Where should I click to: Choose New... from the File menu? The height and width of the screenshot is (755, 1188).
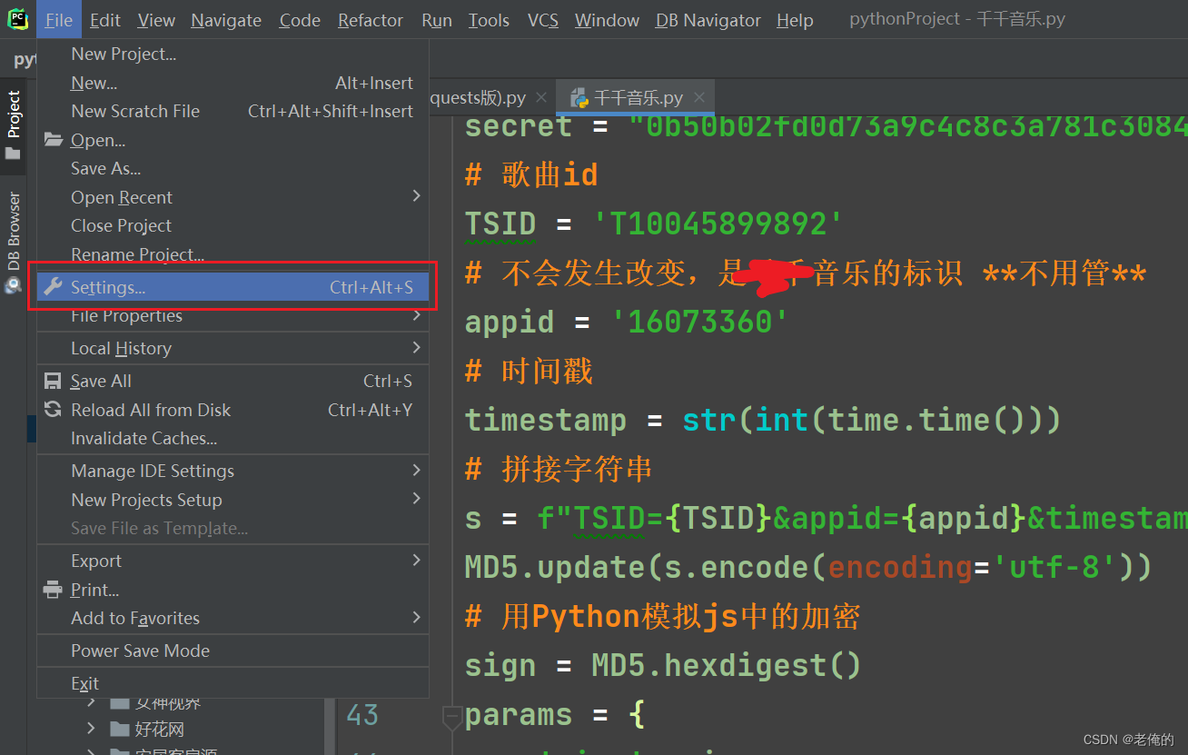coord(233,83)
